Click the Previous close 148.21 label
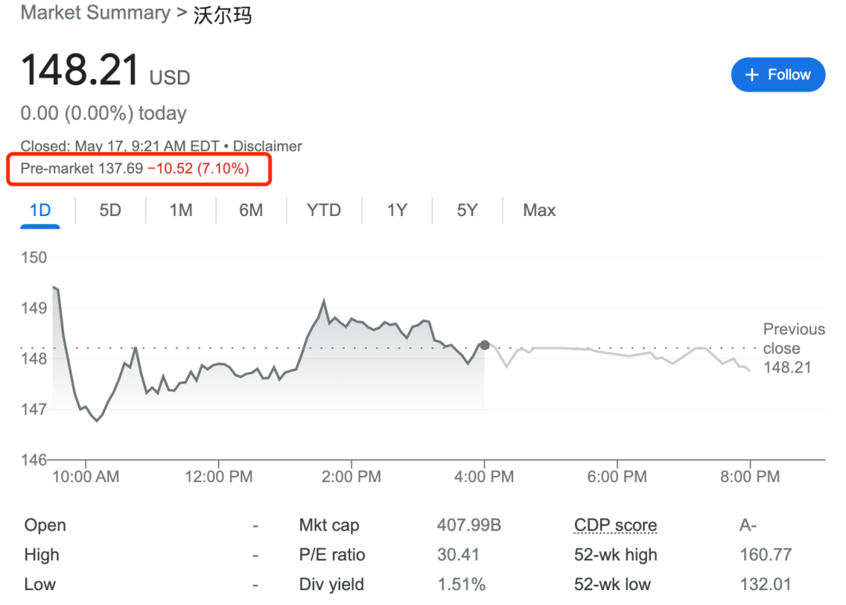The image size is (846, 605). pos(794,348)
